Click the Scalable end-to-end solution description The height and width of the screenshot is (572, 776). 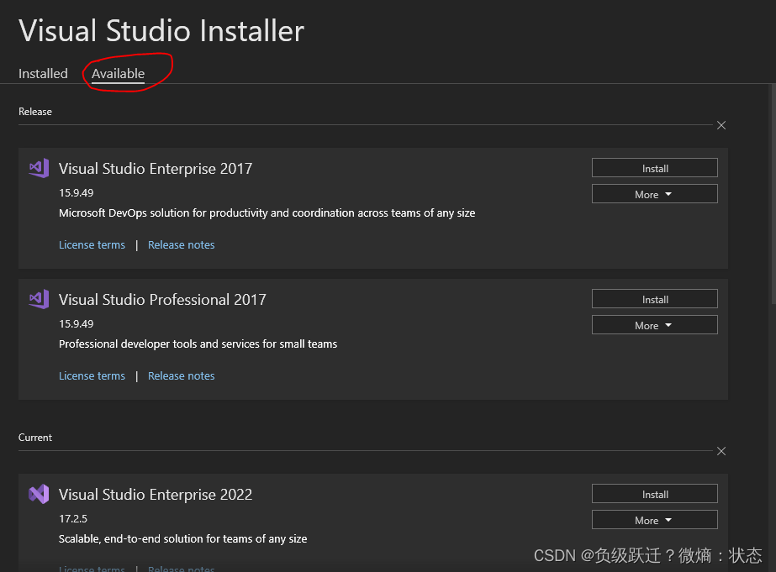(182, 539)
